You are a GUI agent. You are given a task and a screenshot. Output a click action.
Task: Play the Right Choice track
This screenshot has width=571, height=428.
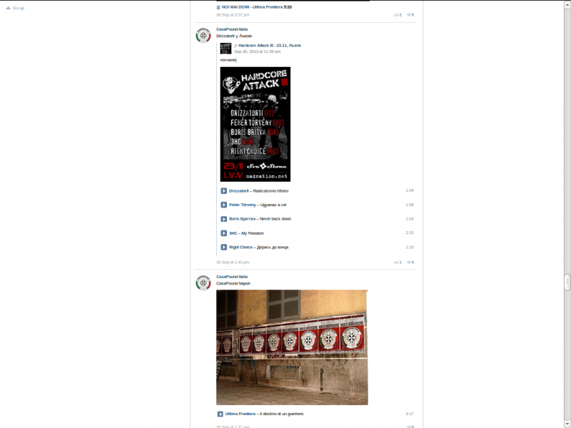click(223, 248)
